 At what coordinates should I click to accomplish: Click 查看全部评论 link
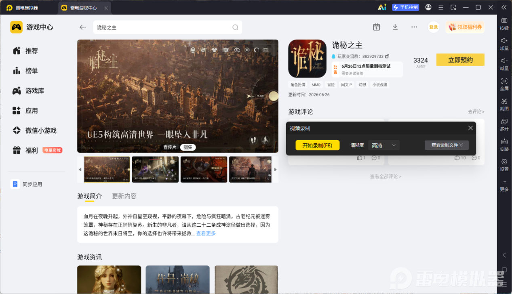pos(386,176)
